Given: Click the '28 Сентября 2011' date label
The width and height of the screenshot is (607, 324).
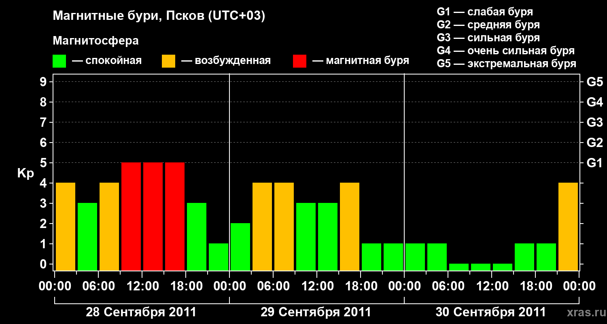Looking at the screenshot, I should pos(141,312).
